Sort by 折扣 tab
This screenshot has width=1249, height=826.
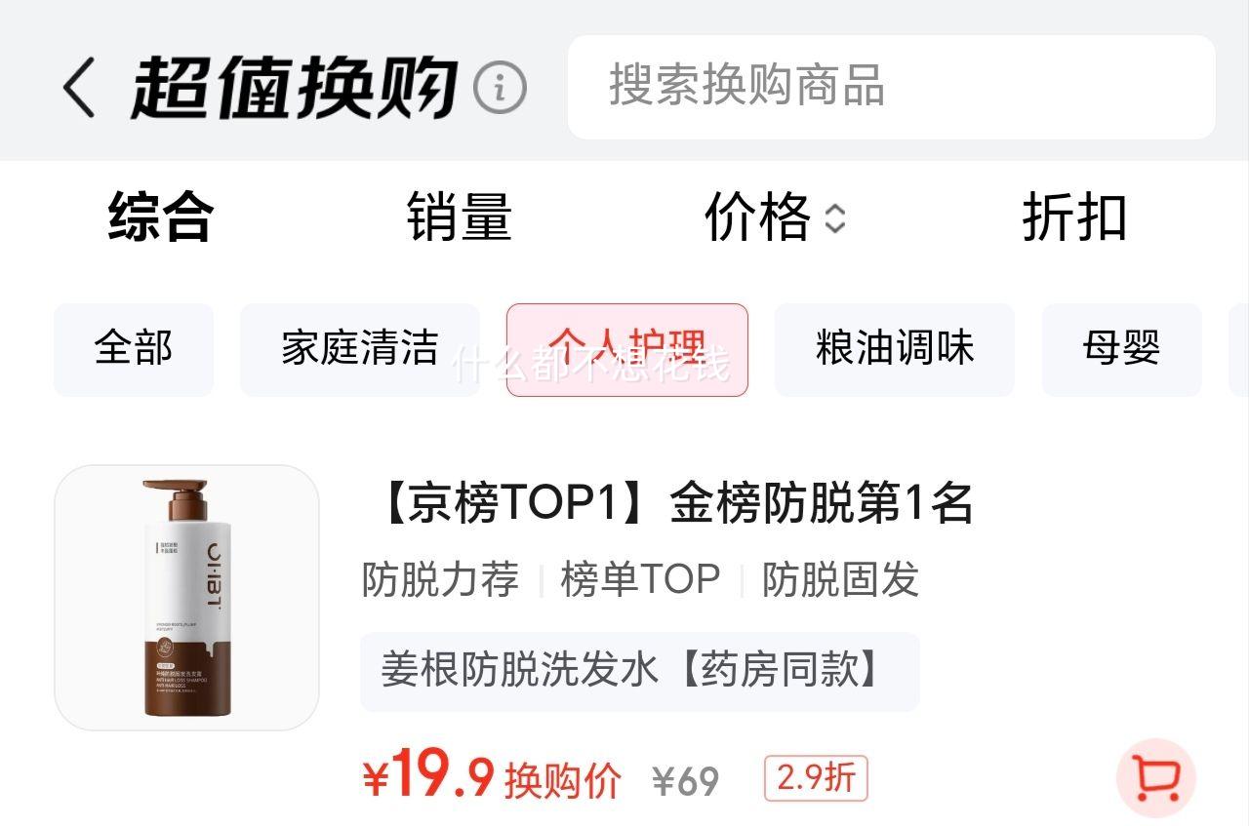[x=1074, y=217]
